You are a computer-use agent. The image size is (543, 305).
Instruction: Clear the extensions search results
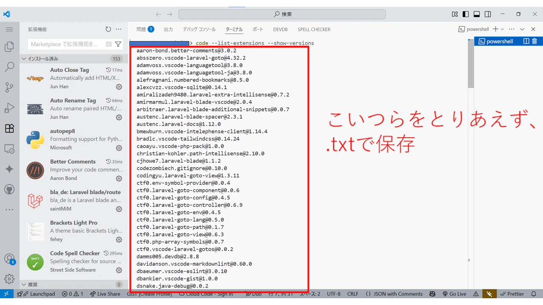click(109, 44)
